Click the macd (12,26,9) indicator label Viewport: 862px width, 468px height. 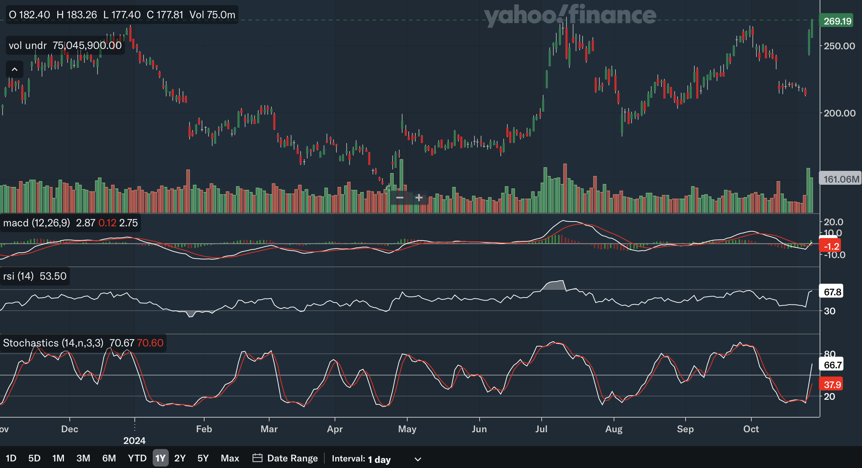[37, 223]
